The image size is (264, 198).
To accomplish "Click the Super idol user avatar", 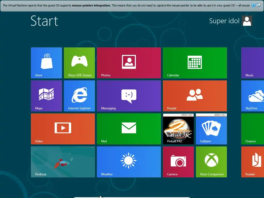I will point(247,21).
